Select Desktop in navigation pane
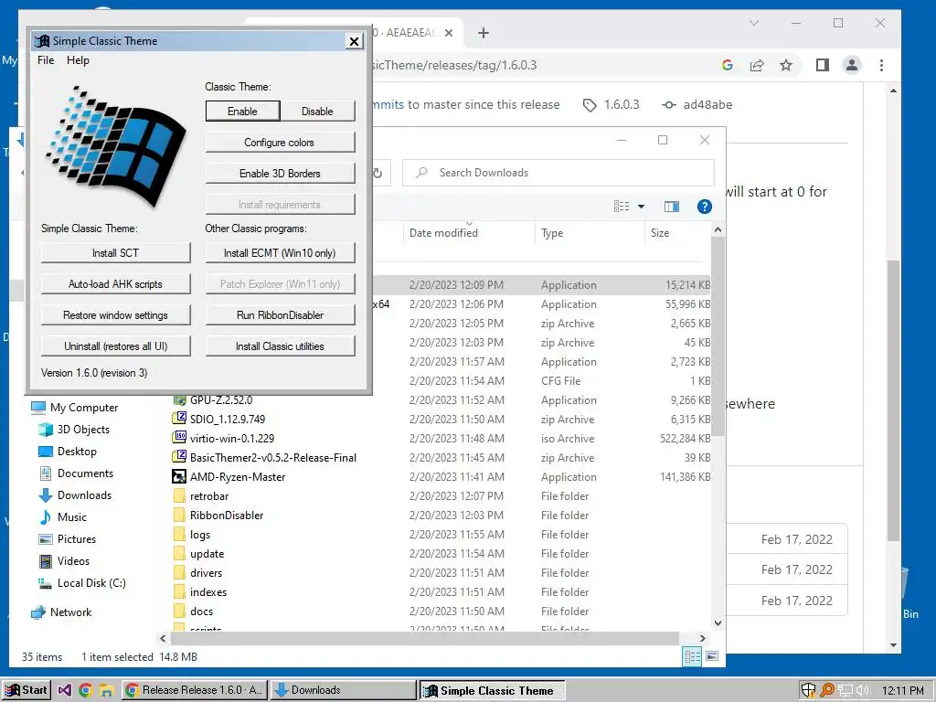The height and width of the screenshot is (702, 936). click(x=77, y=452)
